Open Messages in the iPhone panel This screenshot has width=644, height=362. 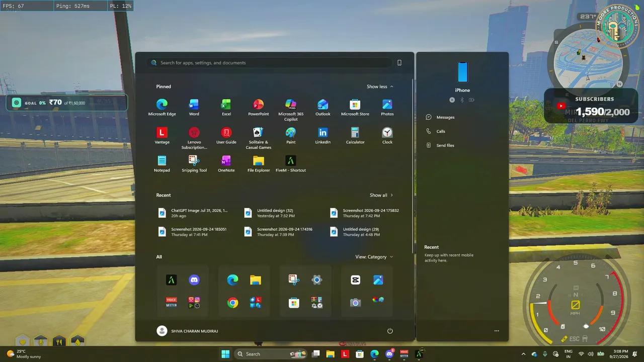[441, 117]
